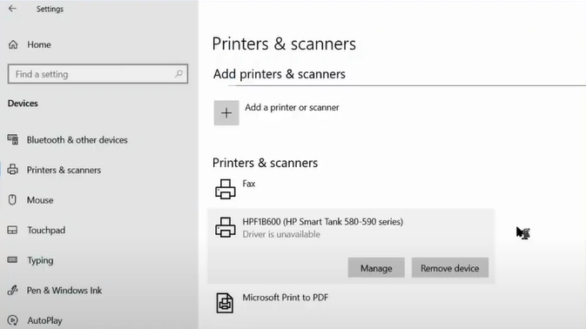This screenshot has height=329, width=586.
Task: Open Typing settings
Action: click(x=40, y=260)
